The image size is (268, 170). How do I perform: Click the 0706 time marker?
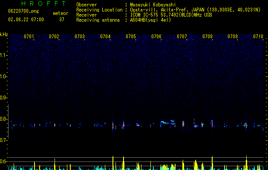(156, 37)
